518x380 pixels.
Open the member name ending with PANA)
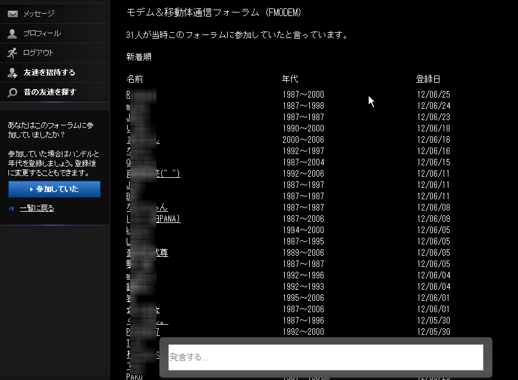[153, 219]
